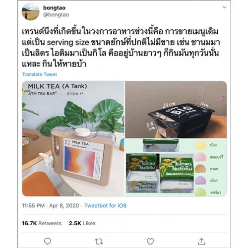Open Tweetbot for iOS source link
Image resolution: width=248 pixels, height=248 pixels.
point(105,205)
